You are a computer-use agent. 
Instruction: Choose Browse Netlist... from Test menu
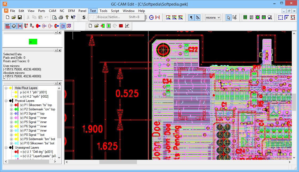tap(116, 17)
